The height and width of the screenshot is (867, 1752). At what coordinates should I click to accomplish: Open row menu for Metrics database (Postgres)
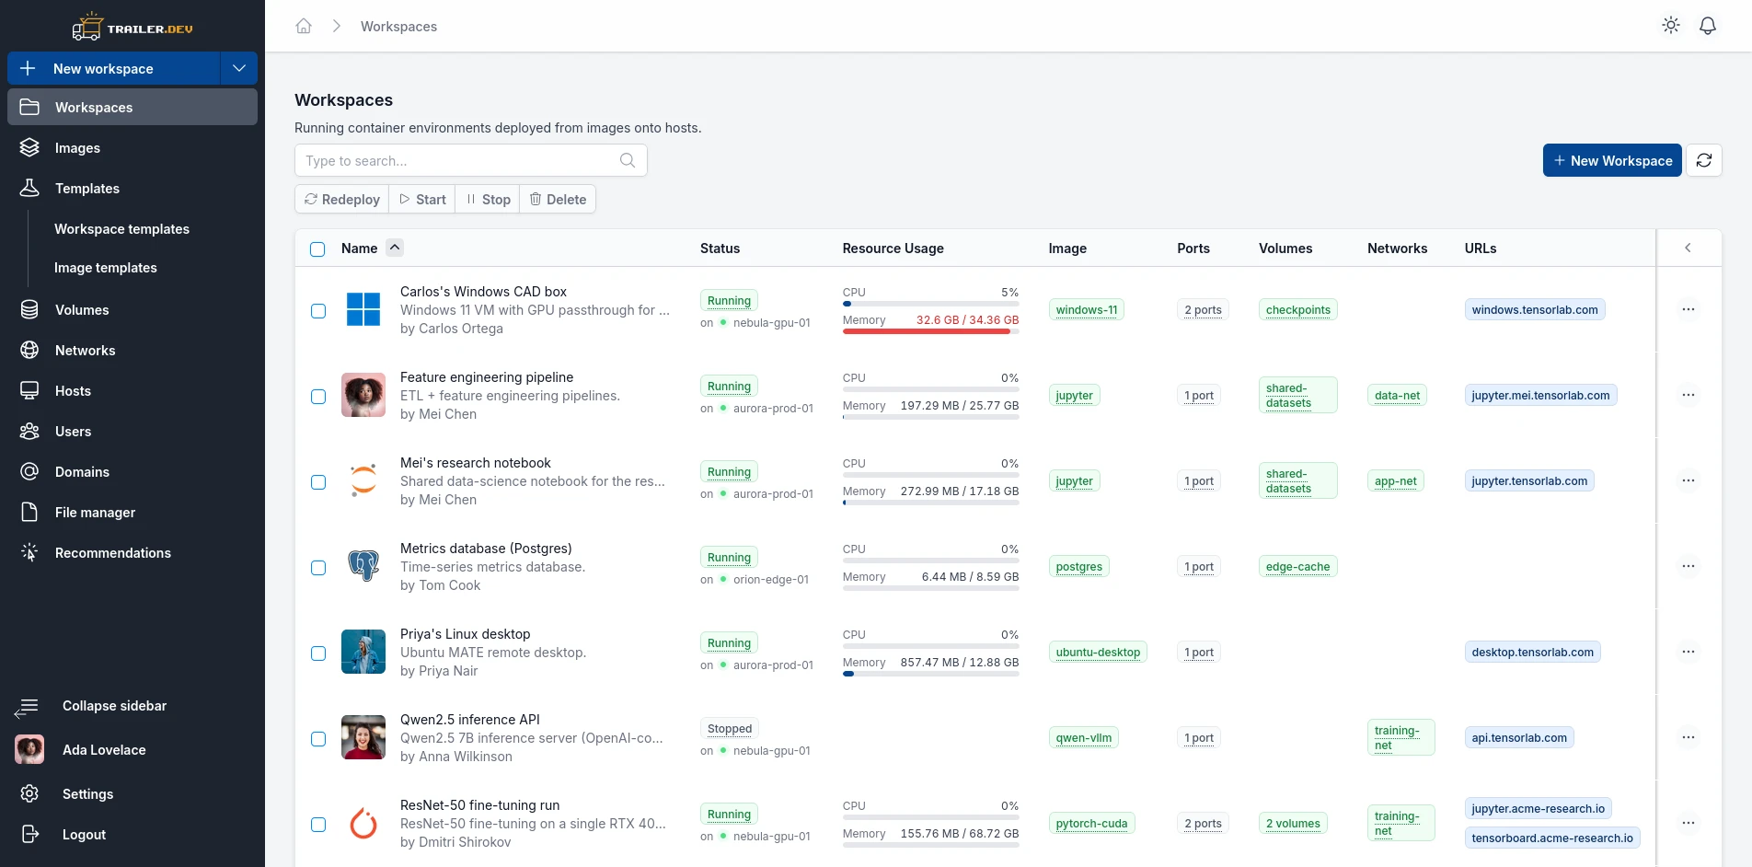(x=1689, y=566)
